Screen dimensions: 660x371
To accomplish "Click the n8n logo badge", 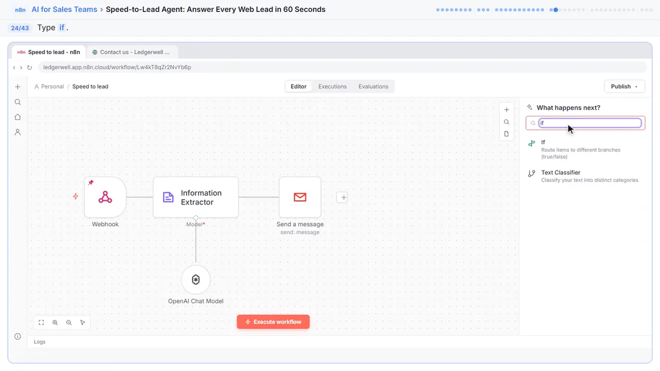I will point(20,9).
